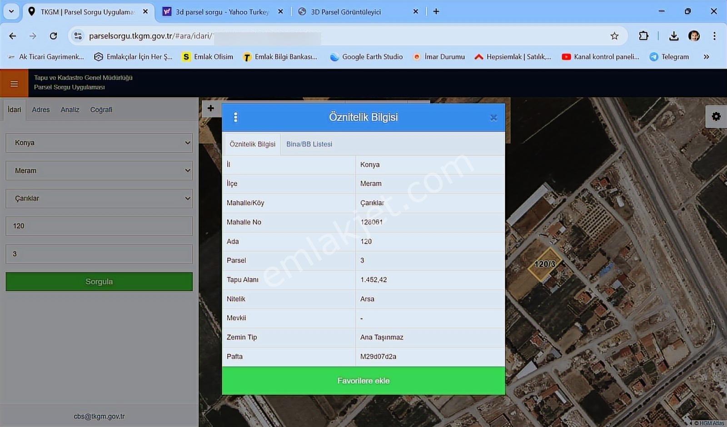Open a new browser tab
This screenshot has height=427, width=727.
click(x=436, y=11)
